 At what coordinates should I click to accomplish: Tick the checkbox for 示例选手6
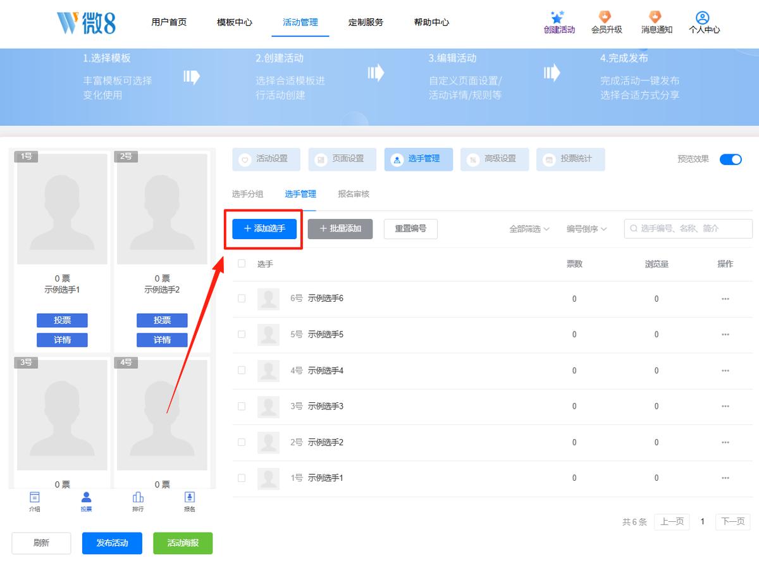242,298
